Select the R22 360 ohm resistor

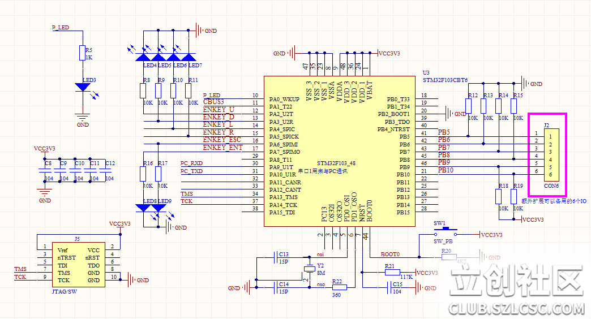pyautogui.click(x=340, y=287)
